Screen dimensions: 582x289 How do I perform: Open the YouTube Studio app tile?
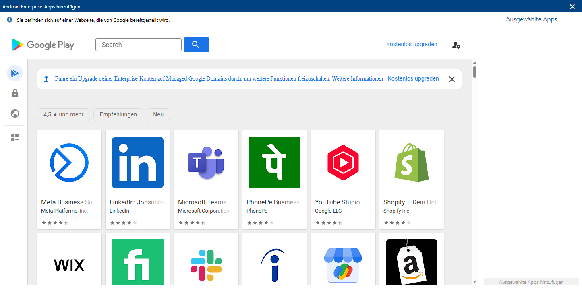[343, 179]
